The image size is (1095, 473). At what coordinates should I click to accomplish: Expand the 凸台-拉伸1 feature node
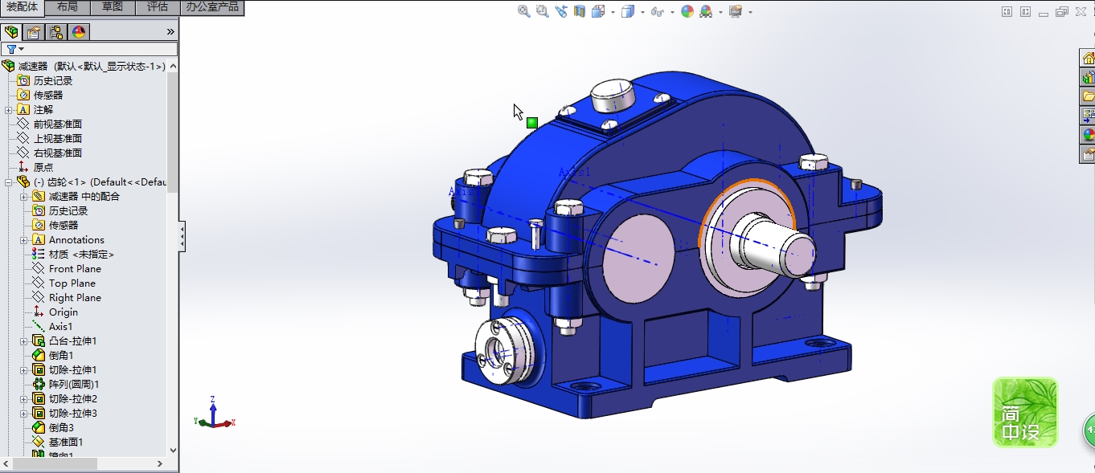tap(24, 341)
